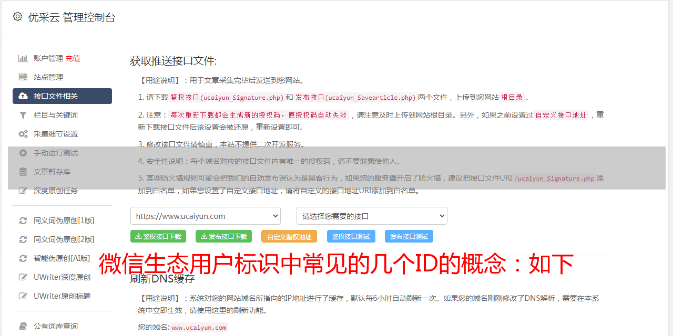Open 账户管理 in the sidebar
This screenshot has width=673, height=336.
coord(48,58)
